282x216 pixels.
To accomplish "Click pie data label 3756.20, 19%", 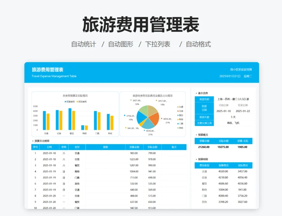I will coord(131,118).
